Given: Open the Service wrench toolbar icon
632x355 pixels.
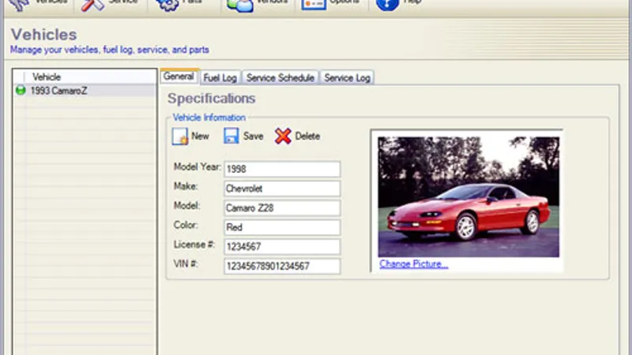Looking at the screenshot, I should coord(93,5).
